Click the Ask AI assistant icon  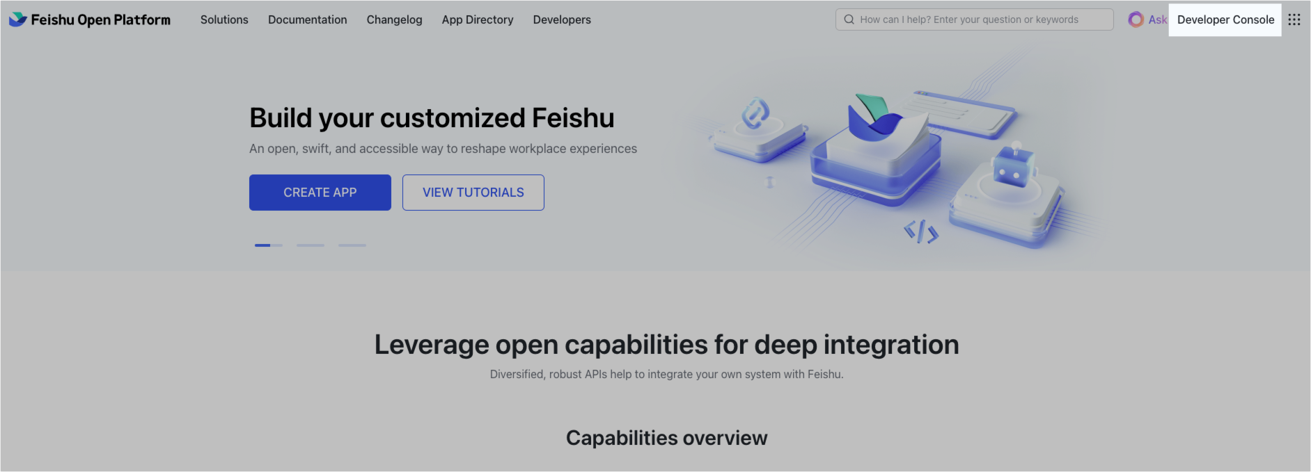coord(1136,19)
